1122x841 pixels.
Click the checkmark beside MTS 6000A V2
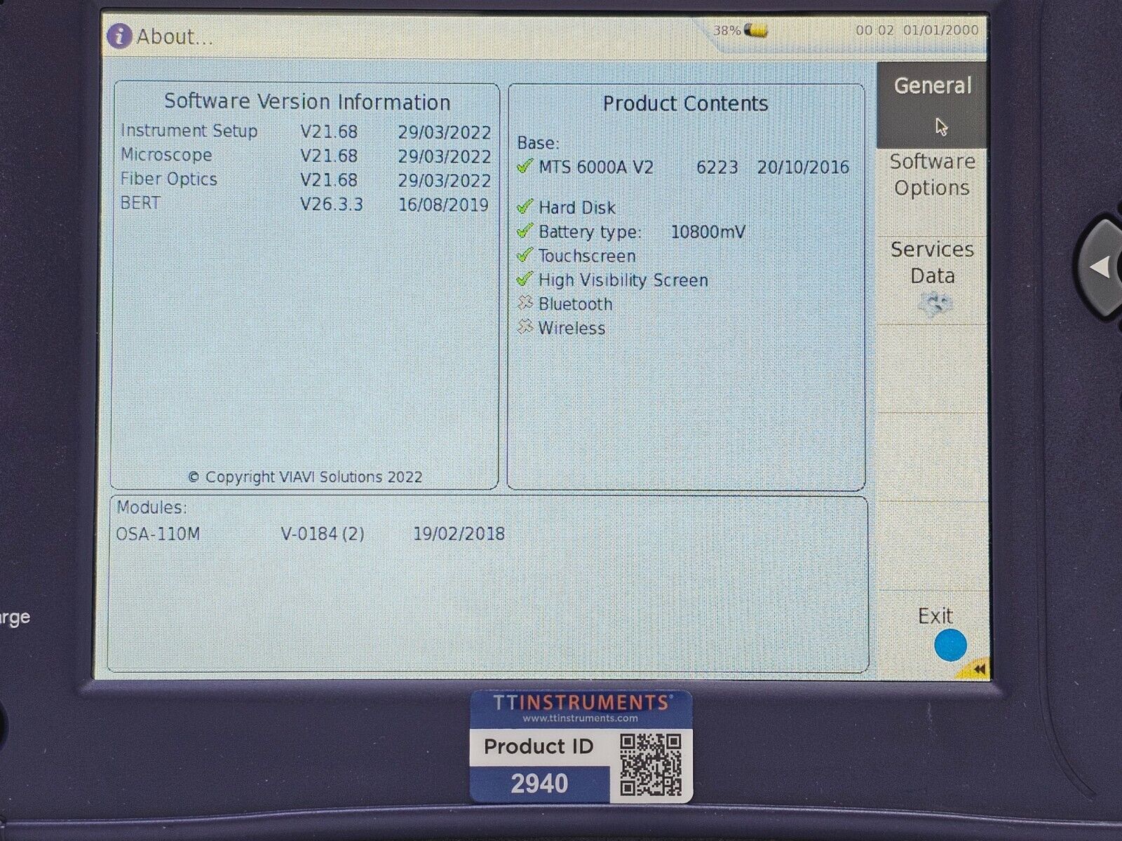(x=524, y=167)
